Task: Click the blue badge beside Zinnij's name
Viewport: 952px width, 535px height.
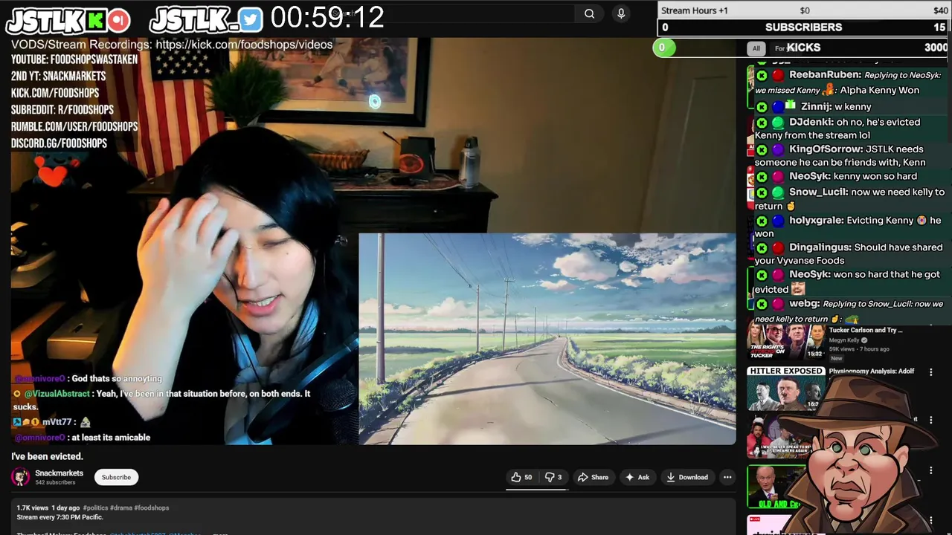Action: (x=778, y=107)
